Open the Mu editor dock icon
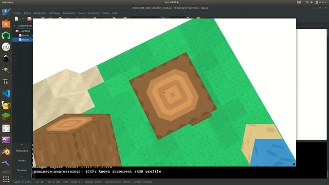Viewport: 329px width, 185px height. pyautogui.click(x=6, y=47)
